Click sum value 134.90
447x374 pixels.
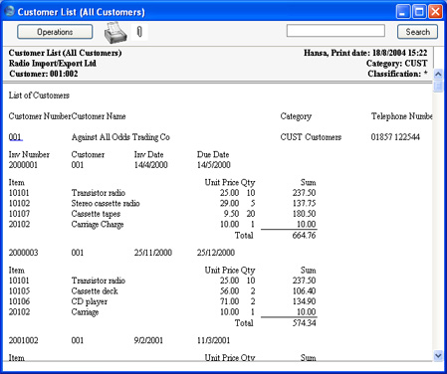[304, 301]
